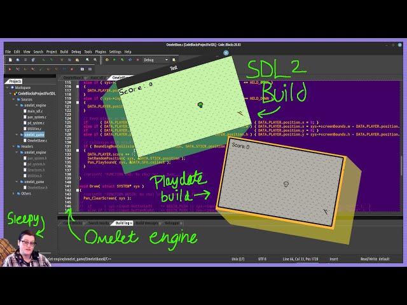
Task: Toggle the code fold at line 120
Action: tap(78, 102)
